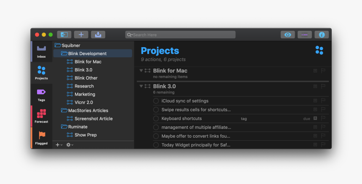Open note for Today Widget row
Image resolution: width=362 pixels, height=184 pixels.
pos(315,144)
